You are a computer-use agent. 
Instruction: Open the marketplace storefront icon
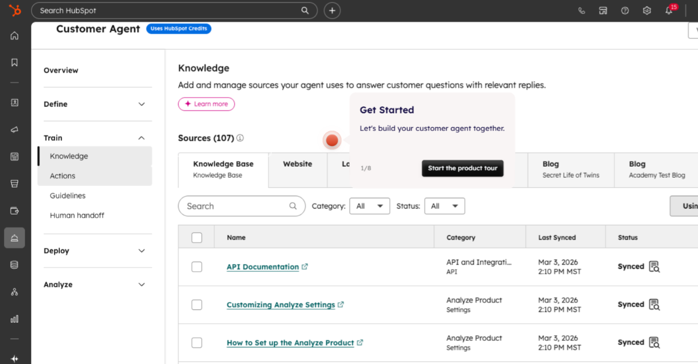603,10
